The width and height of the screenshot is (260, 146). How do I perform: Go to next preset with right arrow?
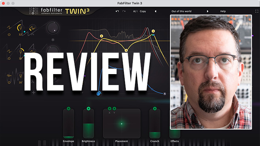[208, 11]
